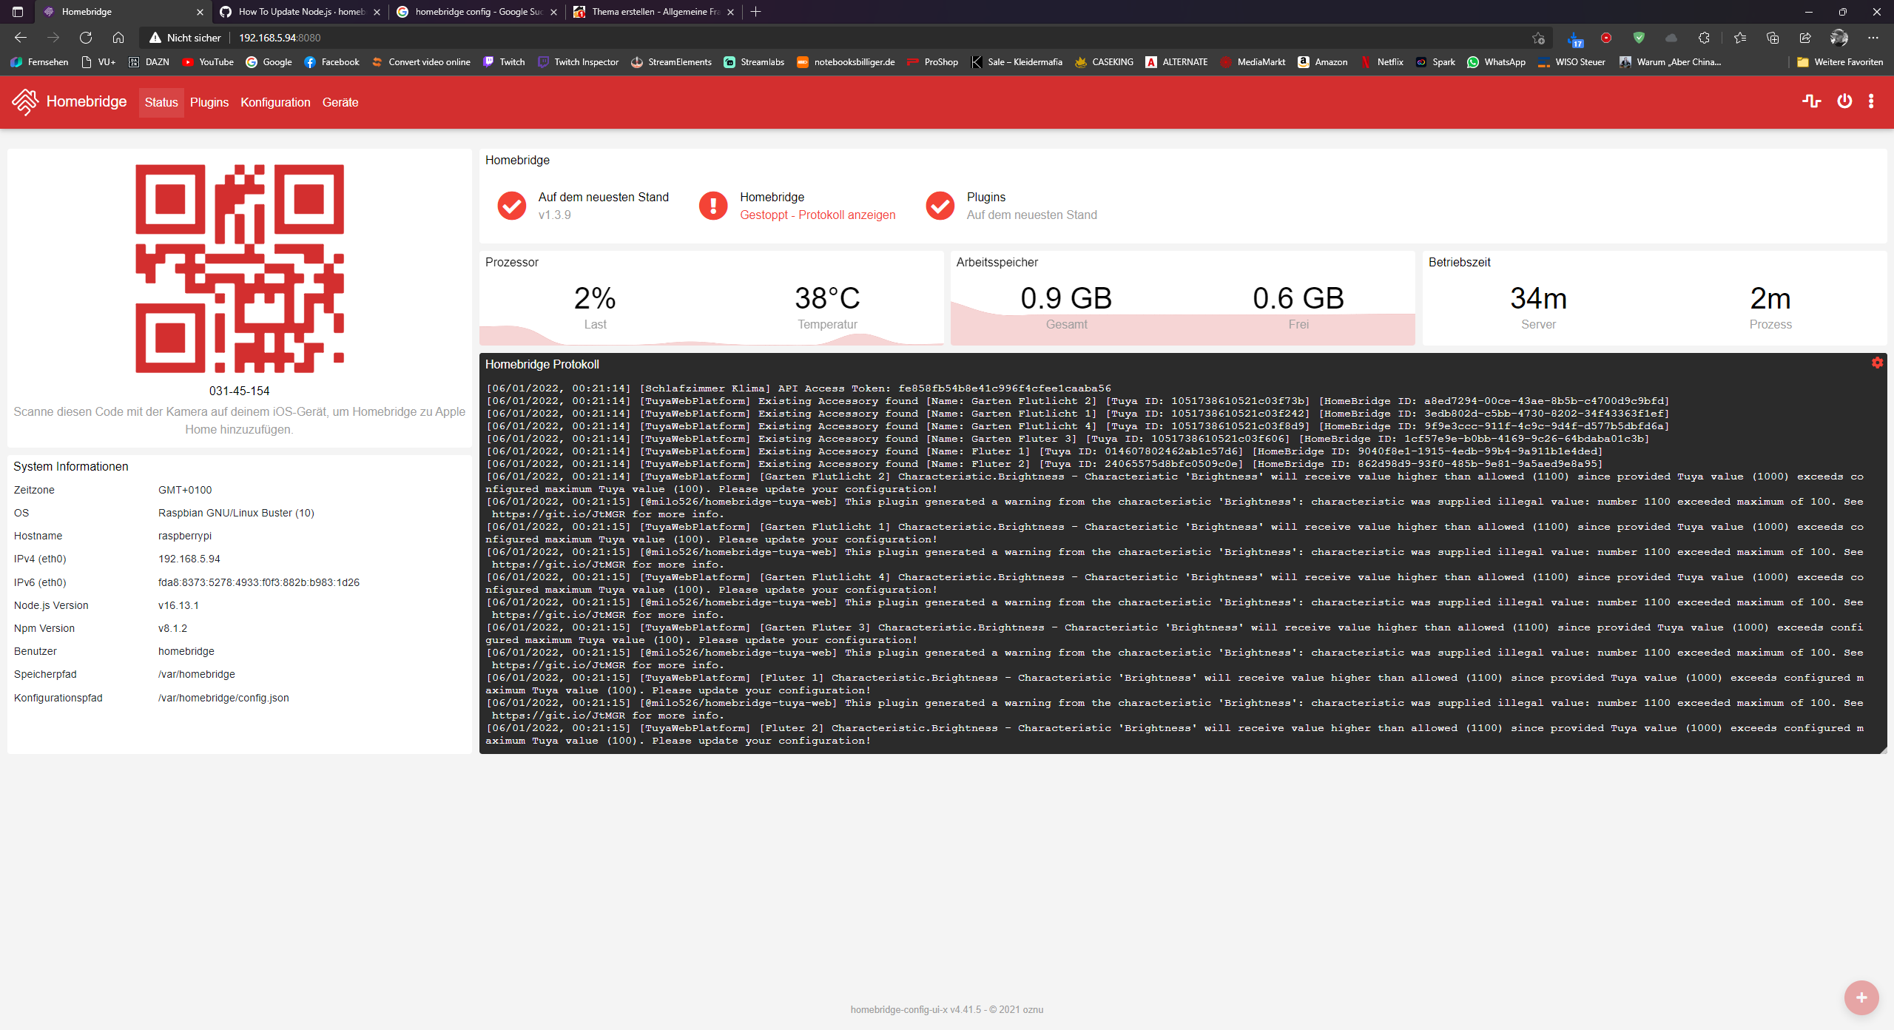Click Gestoppt - Protokoll anzeigen link
Image resolution: width=1894 pixels, height=1030 pixels.
(817, 215)
